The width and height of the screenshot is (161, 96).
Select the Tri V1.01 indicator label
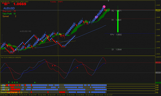[11, 57]
